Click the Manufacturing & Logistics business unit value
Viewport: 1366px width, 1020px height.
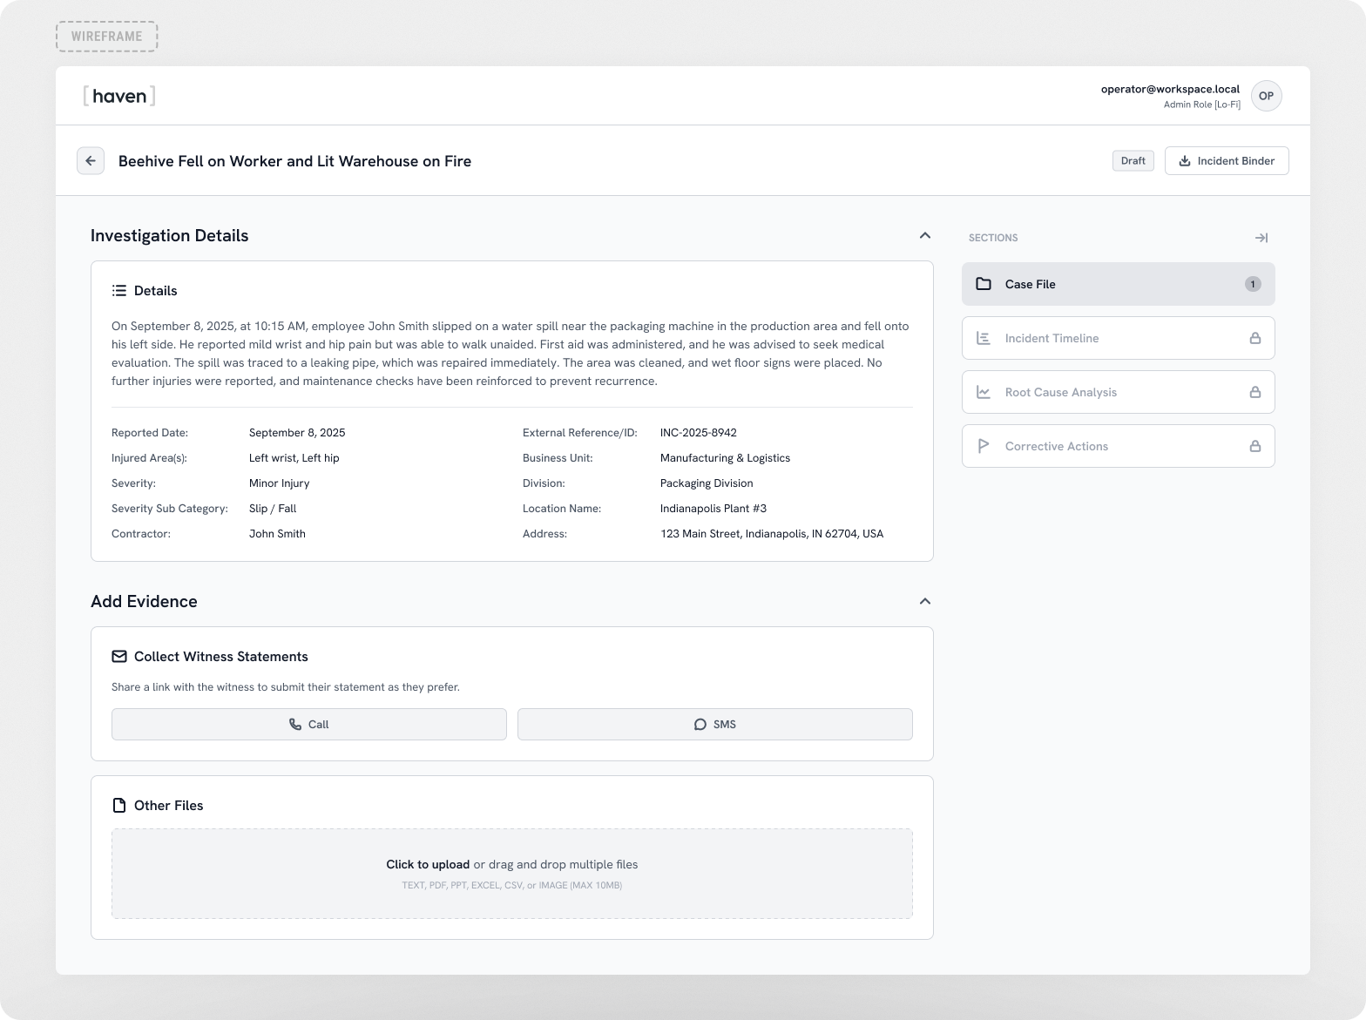725,458
